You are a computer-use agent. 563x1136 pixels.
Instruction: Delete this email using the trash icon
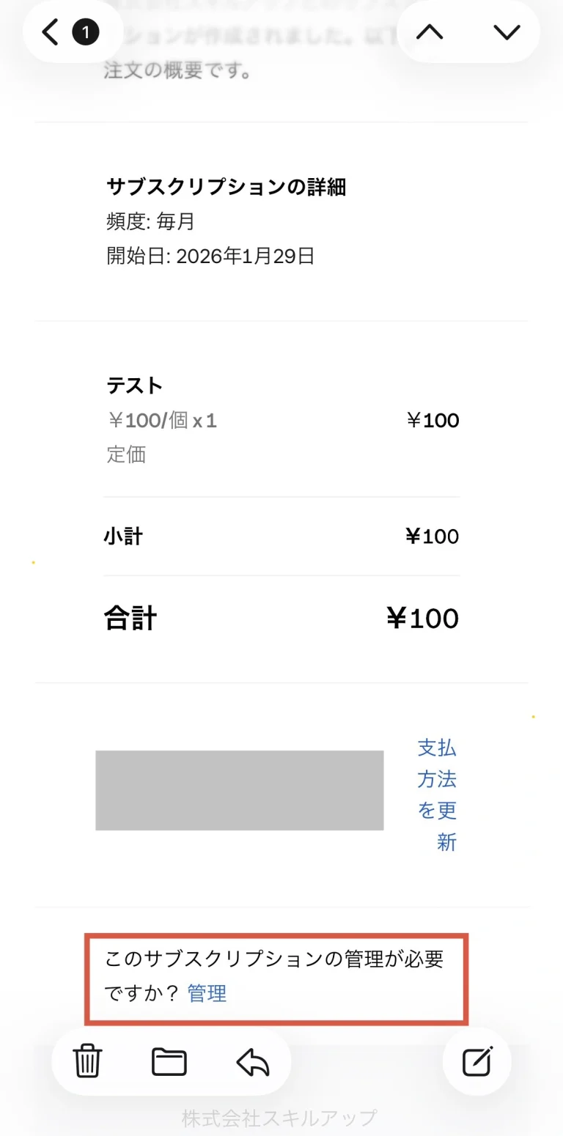point(87,1061)
